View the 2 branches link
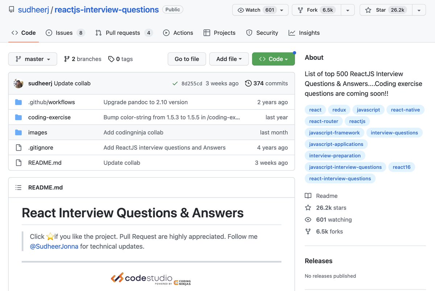 [83, 59]
